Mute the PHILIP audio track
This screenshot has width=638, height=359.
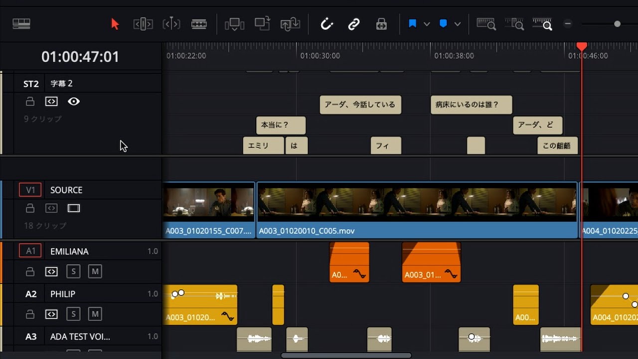(x=95, y=314)
